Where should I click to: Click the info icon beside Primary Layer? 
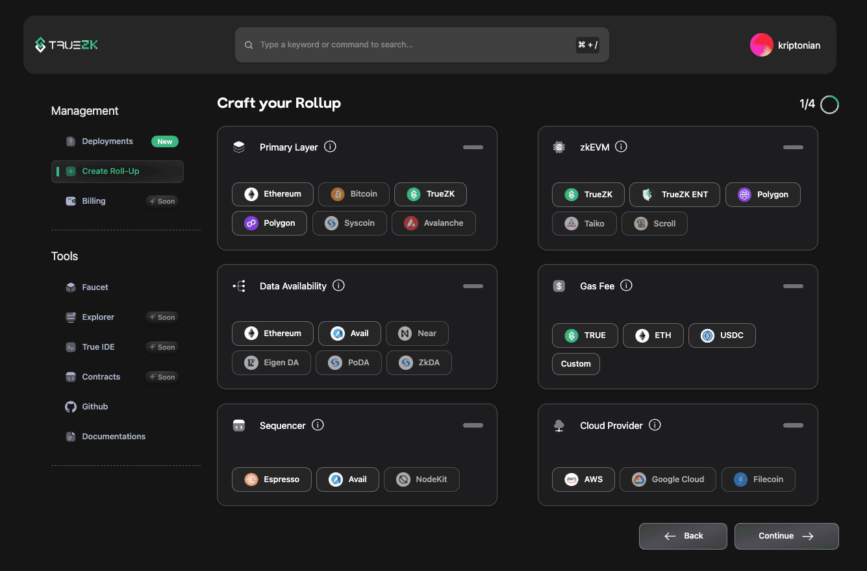click(330, 147)
